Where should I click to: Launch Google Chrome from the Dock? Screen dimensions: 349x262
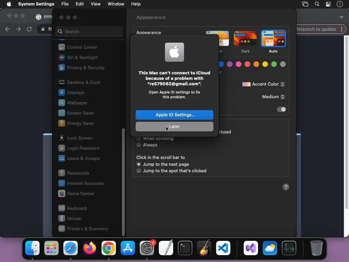[109, 248]
